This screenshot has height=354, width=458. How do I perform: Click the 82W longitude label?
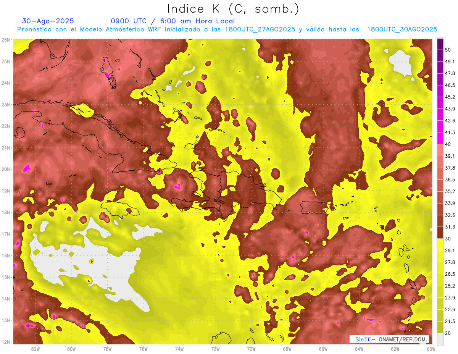tap(35, 349)
